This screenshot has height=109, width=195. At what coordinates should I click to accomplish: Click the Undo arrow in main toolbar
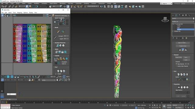coord(2,6)
